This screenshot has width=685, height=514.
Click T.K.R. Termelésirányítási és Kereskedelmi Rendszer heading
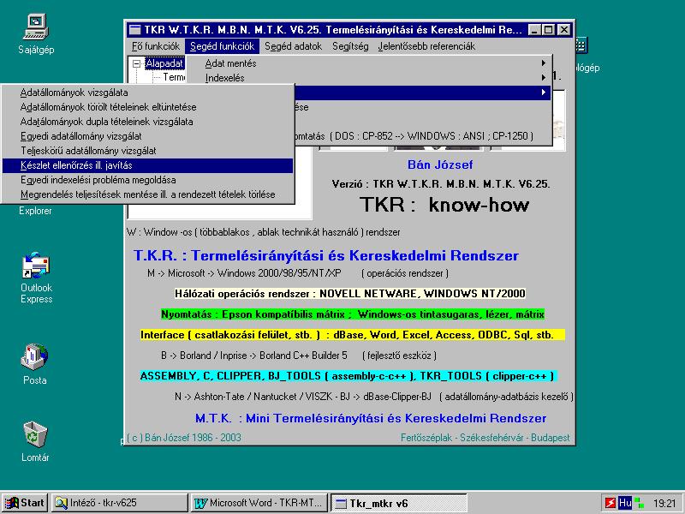coord(326,255)
